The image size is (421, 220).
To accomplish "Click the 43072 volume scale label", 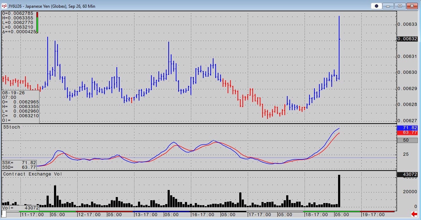I will tap(407, 174).
